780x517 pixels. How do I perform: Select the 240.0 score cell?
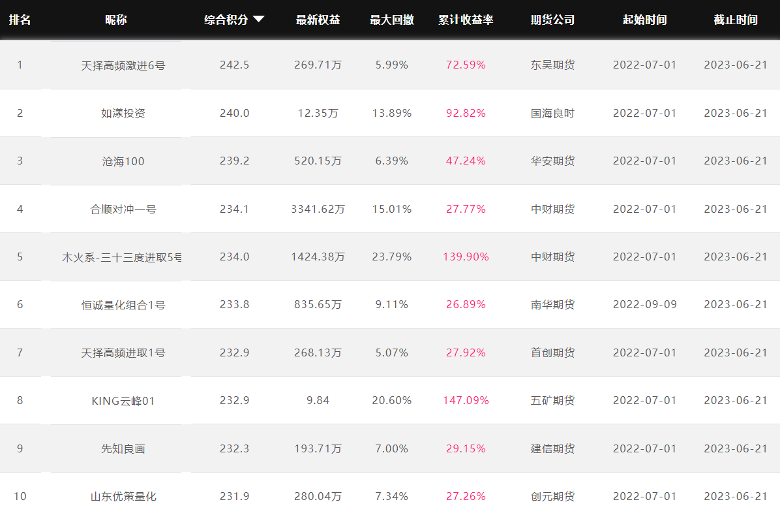(234, 113)
